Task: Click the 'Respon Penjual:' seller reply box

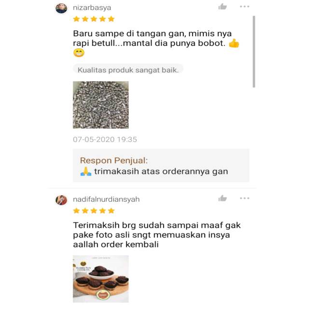Action: 161,165
